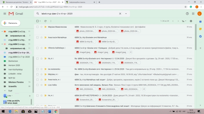Screen dimensions: 204x114
Task: Star the Меріам Мамеслюкова email
Action: click(41, 27)
